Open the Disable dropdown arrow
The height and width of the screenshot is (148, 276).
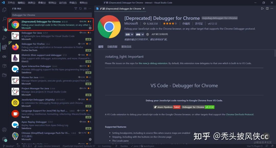tap(132, 34)
